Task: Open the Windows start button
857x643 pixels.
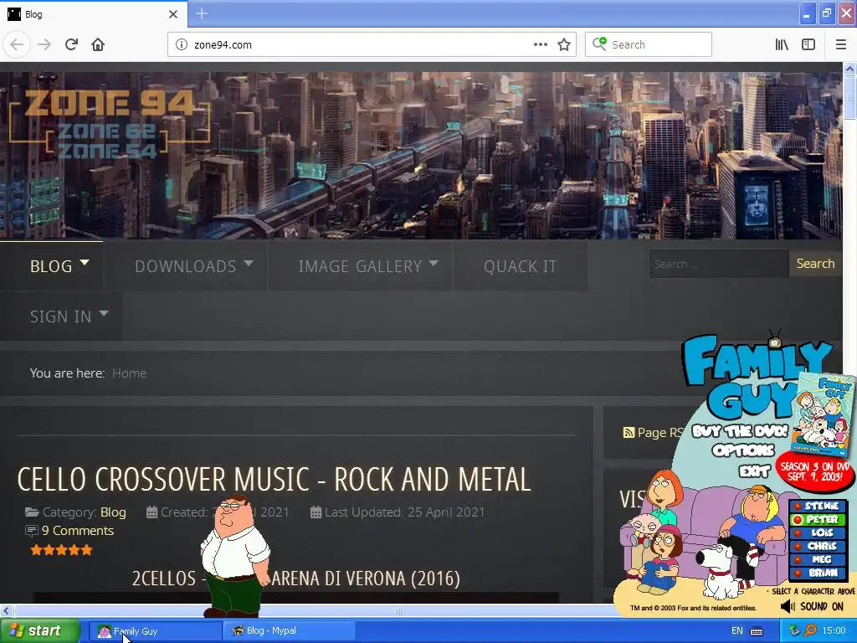Action: pyautogui.click(x=39, y=631)
